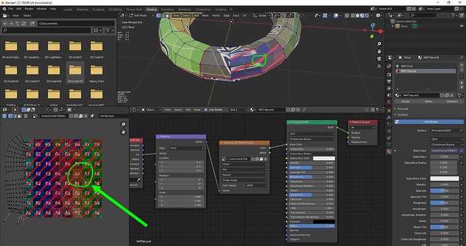
Task: Open the Render properties tab
Action: click(389, 74)
